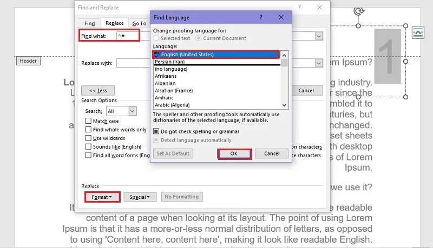Click the scroll down arrow in the language list

tap(284, 105)
